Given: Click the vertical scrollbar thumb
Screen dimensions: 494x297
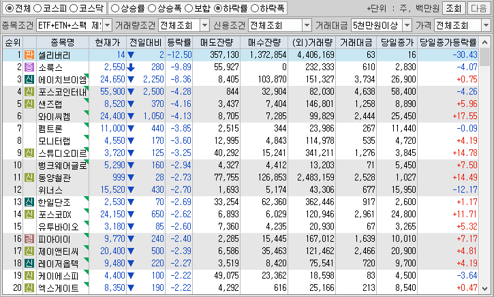Looking at the screenshot, I should pyautogui.click(x=485, y=58).
